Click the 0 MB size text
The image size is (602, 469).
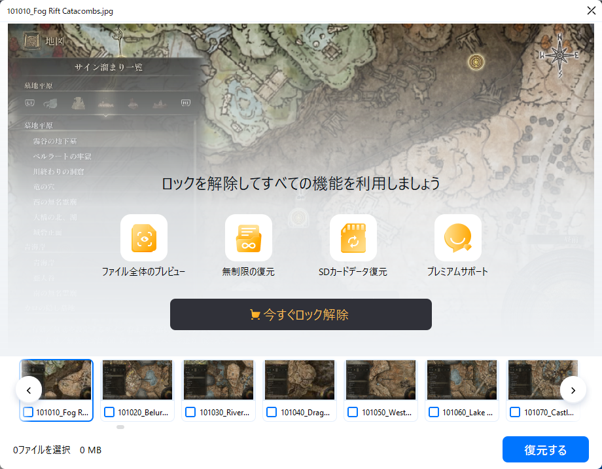pyautogui.click(x=90, y=450)
